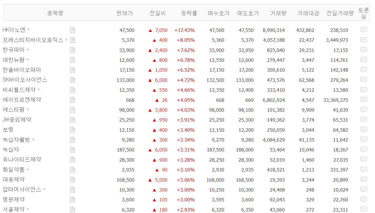This screenshot has width=375, height=213.
Task: Open the discussion room icon for JW중외제약
Action: [x=364, y=120]
